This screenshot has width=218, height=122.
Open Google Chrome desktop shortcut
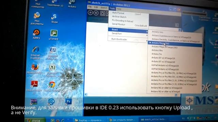(51, 87)
